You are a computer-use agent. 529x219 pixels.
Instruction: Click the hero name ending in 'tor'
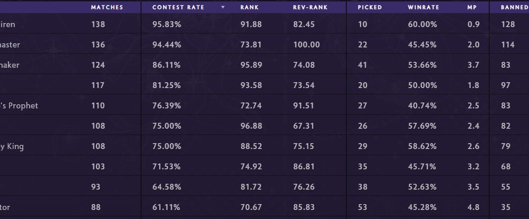(5, 207)
